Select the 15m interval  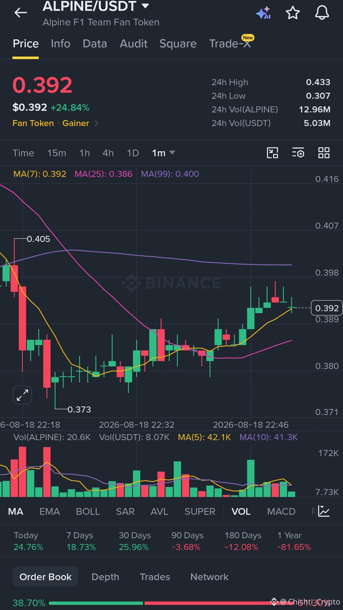coord(57,153)
